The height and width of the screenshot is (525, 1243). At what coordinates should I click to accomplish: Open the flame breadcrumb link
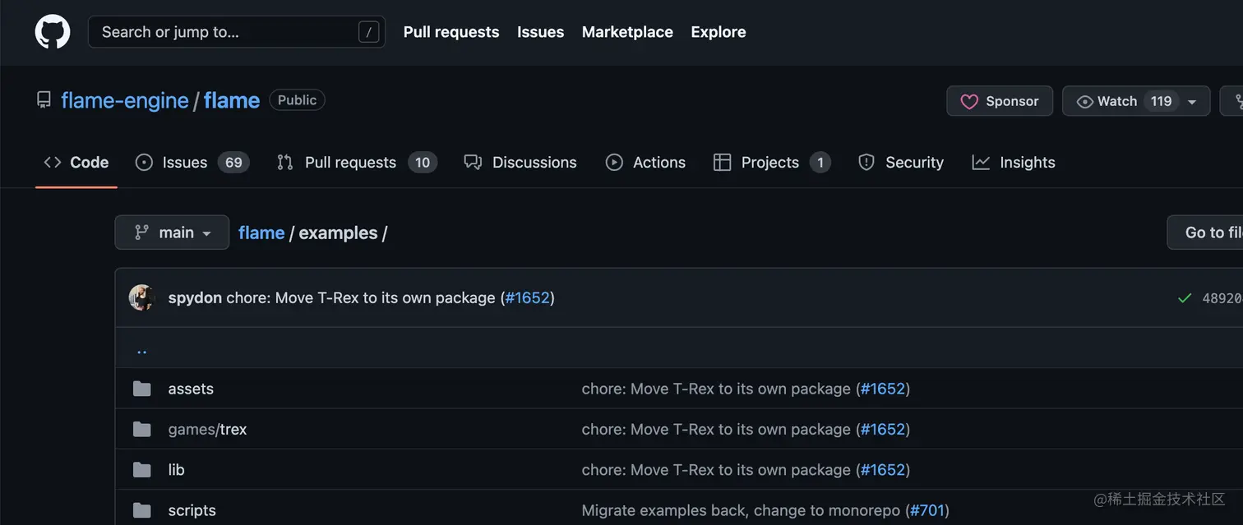(x=261, y=233)
